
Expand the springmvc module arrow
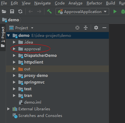pos(14,82)
